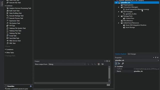Image resolution: width=160 pixels, height=90 pixels.
Task: Collapse the Common toolbox group
Action: click(x=5, y=6)
